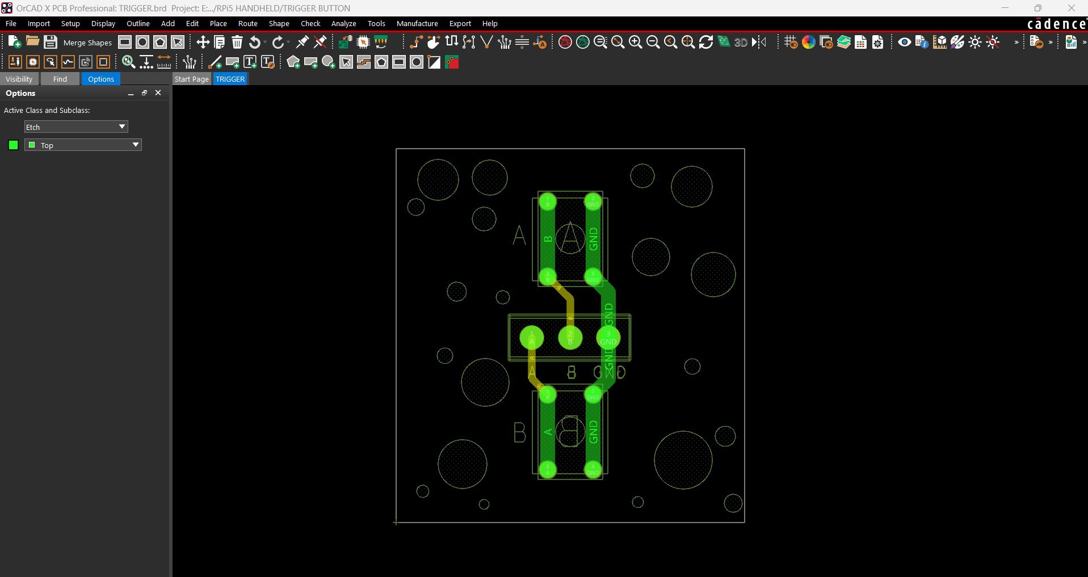This screenshot has width=1088, height=577.
Task: Open the Manufacture menu
Action: [x=417, y=23]
